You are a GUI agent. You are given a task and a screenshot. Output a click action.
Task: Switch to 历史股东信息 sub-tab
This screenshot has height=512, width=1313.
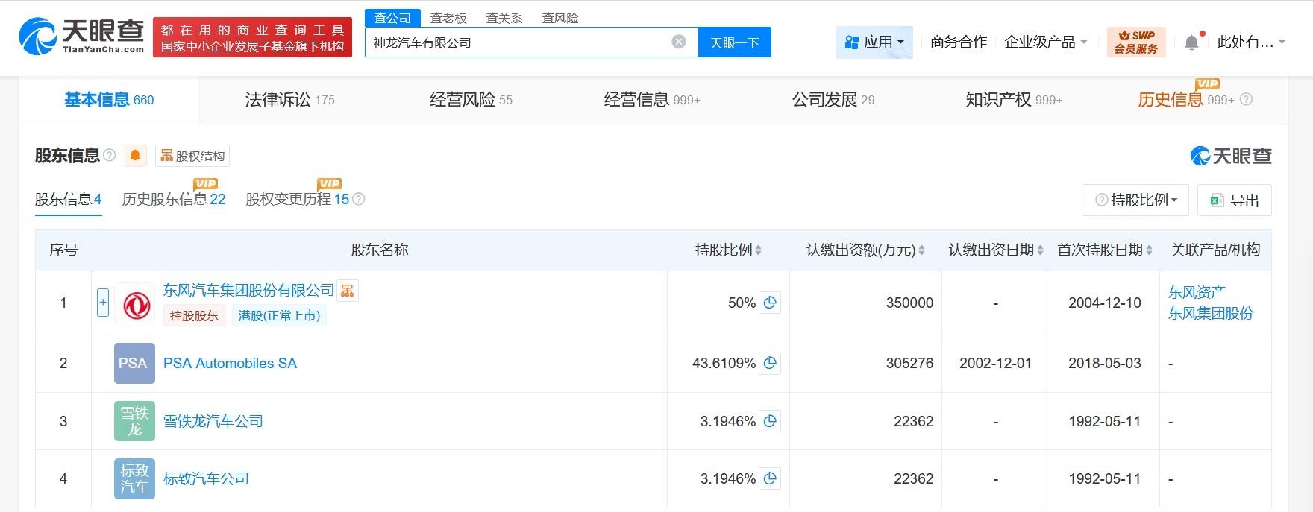click(x=173, y=200)
